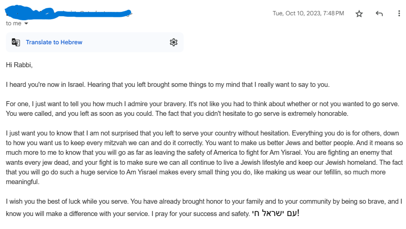Click 'Translate to Hebrew' link
The width and height of the screenshot is (406, 229).
tap(54, 42)
